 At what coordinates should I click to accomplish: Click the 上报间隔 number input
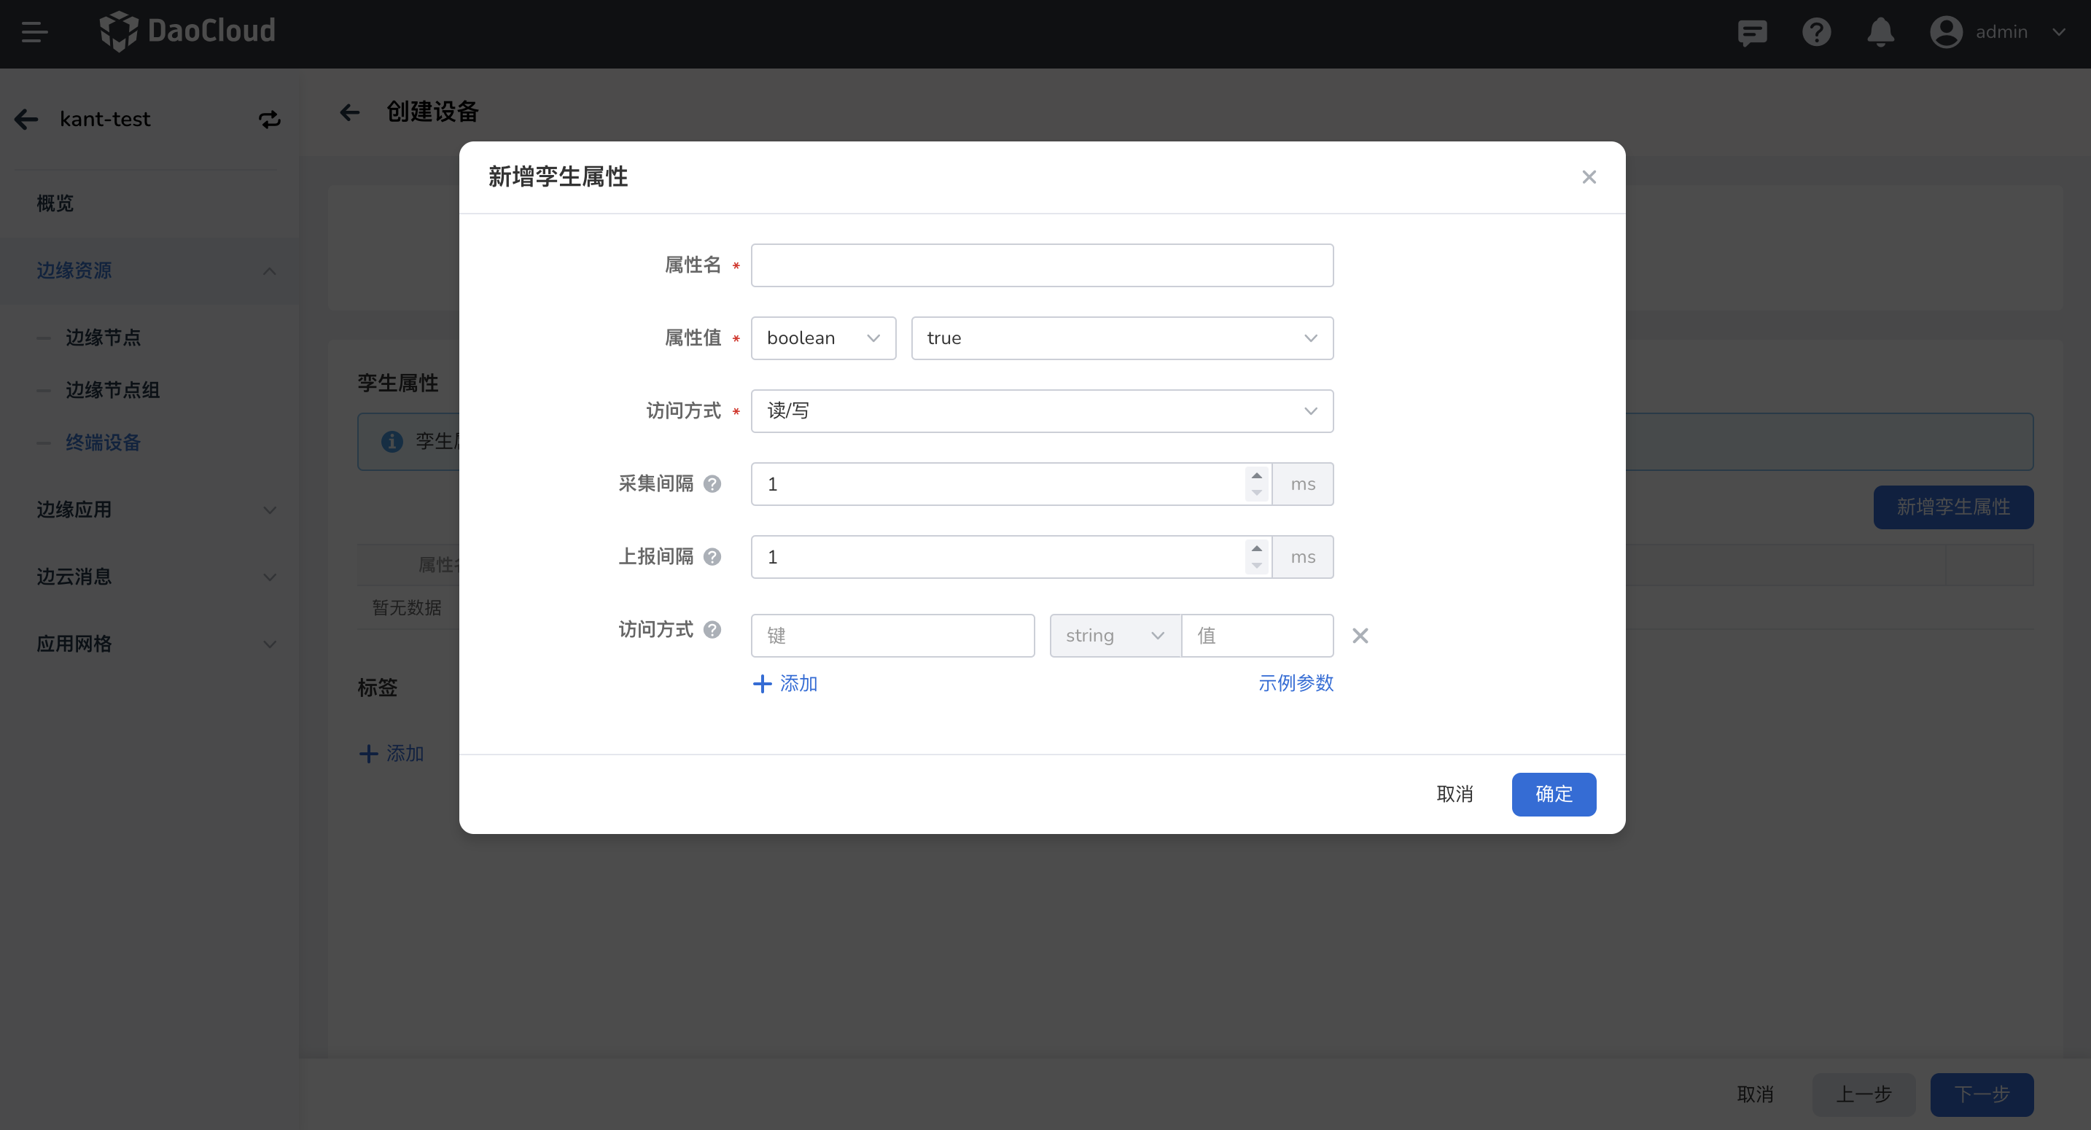pyautogui.click(x=997, y=557)
